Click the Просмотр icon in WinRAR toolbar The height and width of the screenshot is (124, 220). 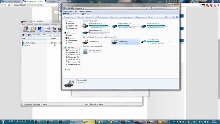[x=47, y=29]
